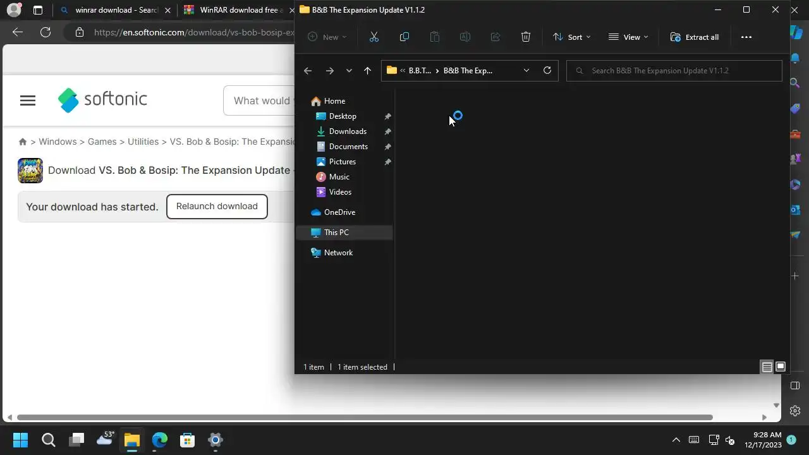
Task: Click the Share icon in Explorer toolbar
Action: (496, 37)
